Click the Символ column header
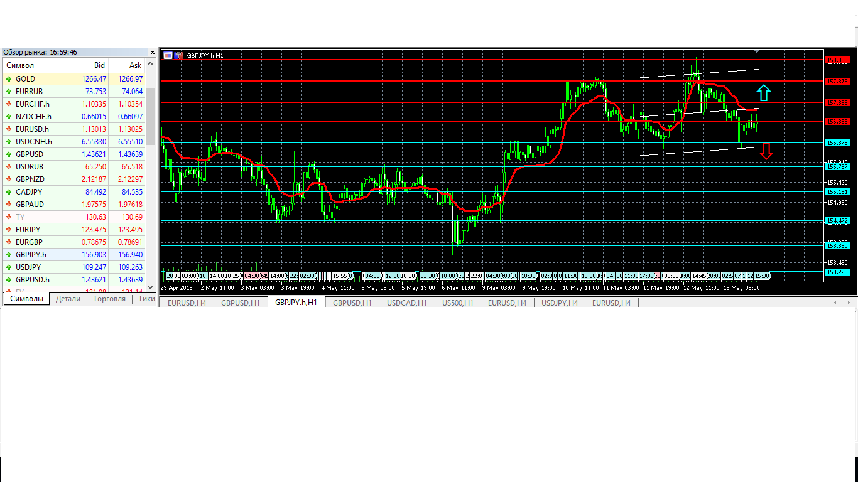The image size is (858, 482). [x=38, y=65]
